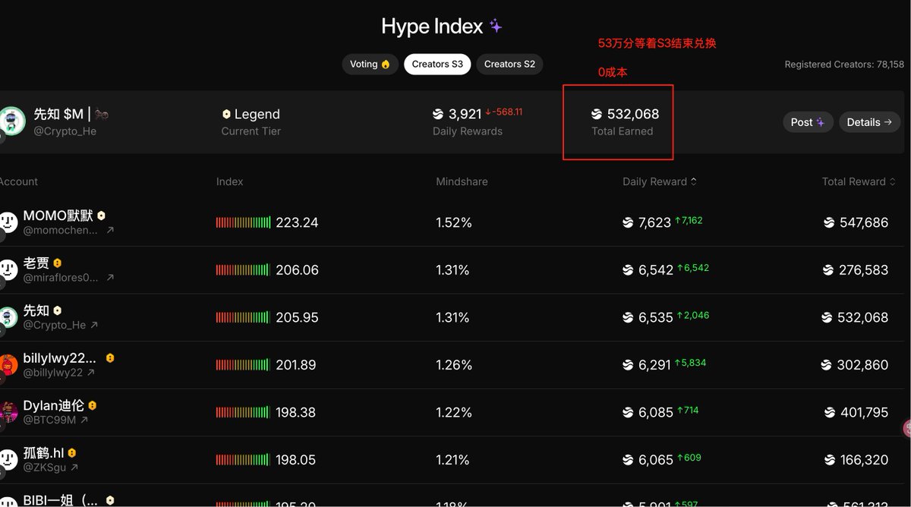
Task: Open @ZKSgu external link arrow
Action: pos(74,468)
